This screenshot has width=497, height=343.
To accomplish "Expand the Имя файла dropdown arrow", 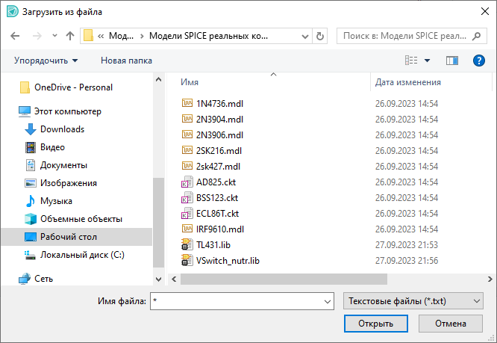I will [328, 301].
